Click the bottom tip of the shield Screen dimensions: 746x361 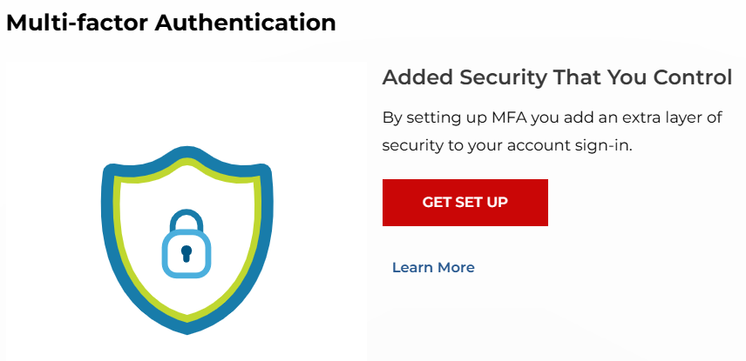[x=187, y=326]
